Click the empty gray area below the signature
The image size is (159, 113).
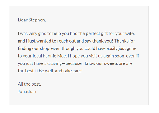pos(79,100)
